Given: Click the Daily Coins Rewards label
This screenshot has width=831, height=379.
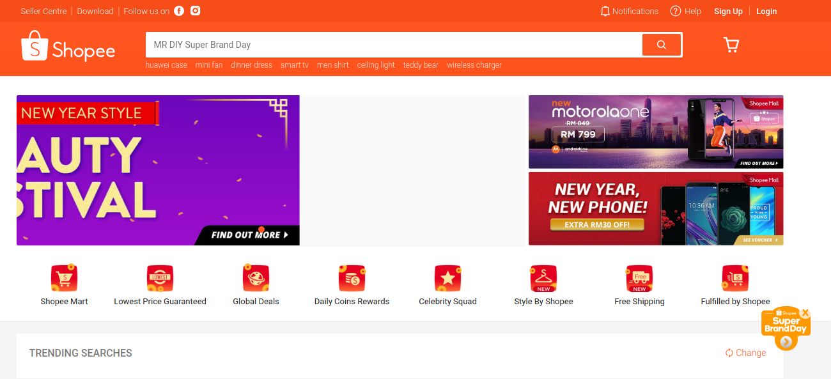Looking at the screenshot, I should coord(352,302).
